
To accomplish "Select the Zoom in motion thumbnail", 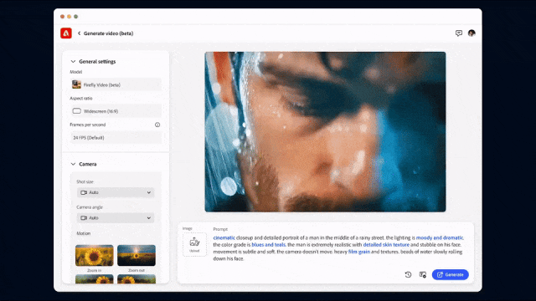I will [x=95, y=255].
